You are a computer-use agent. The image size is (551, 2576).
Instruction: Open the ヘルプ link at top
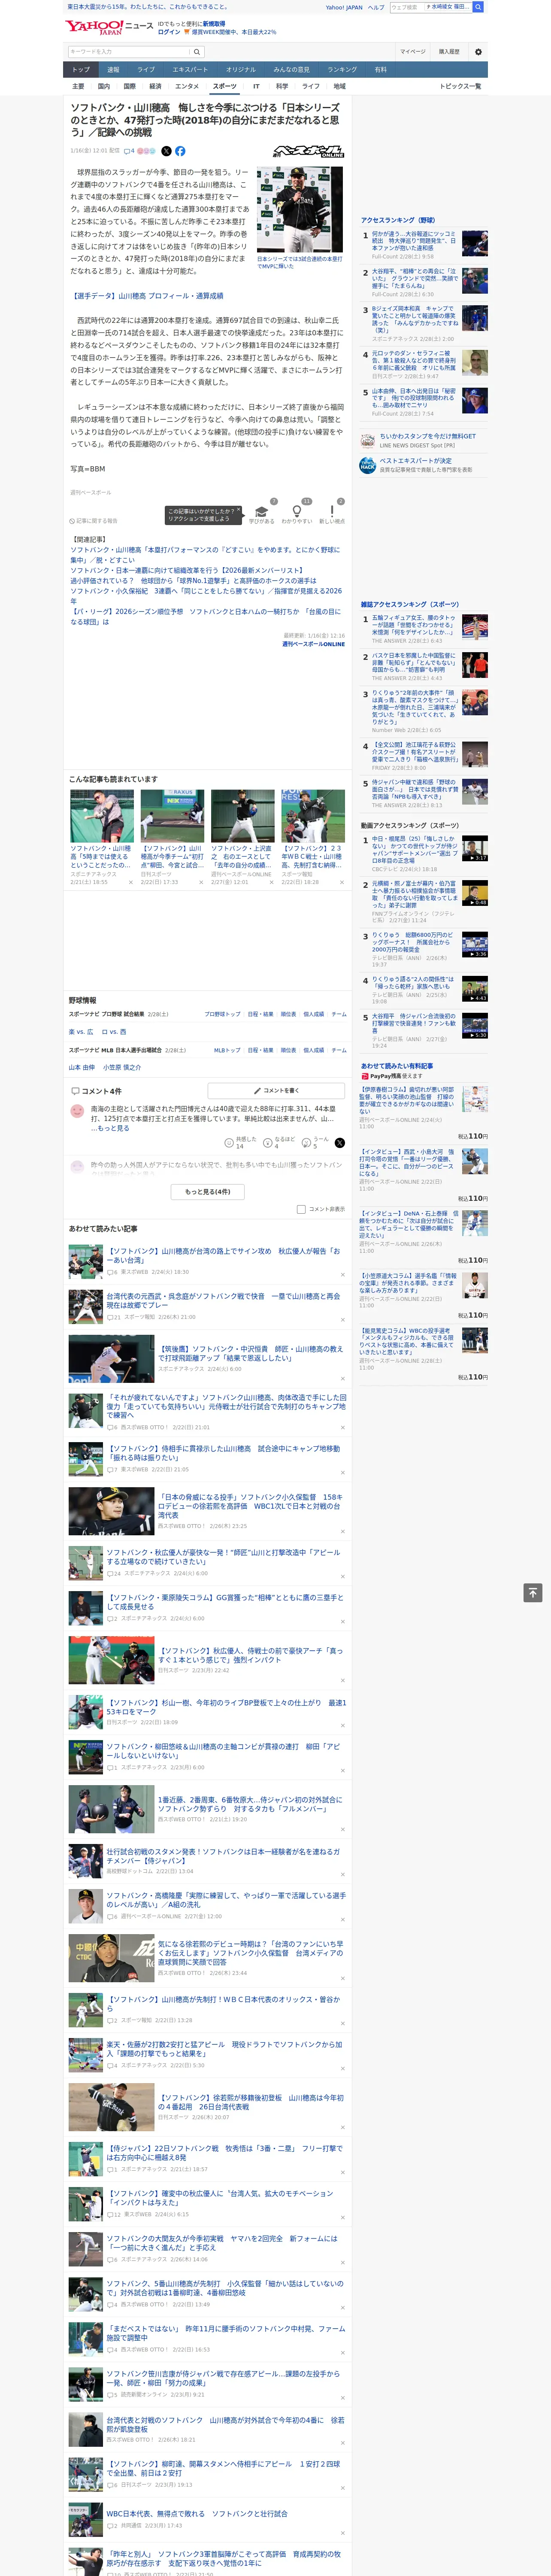(376, 7)
